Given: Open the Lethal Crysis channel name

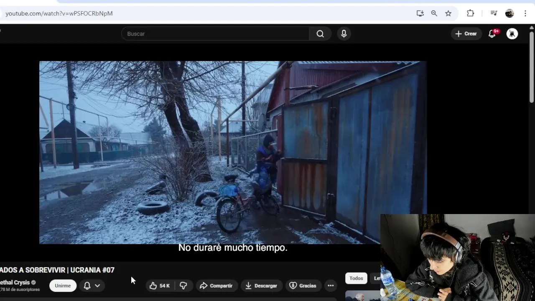Looking at the screenshot, I should click(x=15, y=282).
